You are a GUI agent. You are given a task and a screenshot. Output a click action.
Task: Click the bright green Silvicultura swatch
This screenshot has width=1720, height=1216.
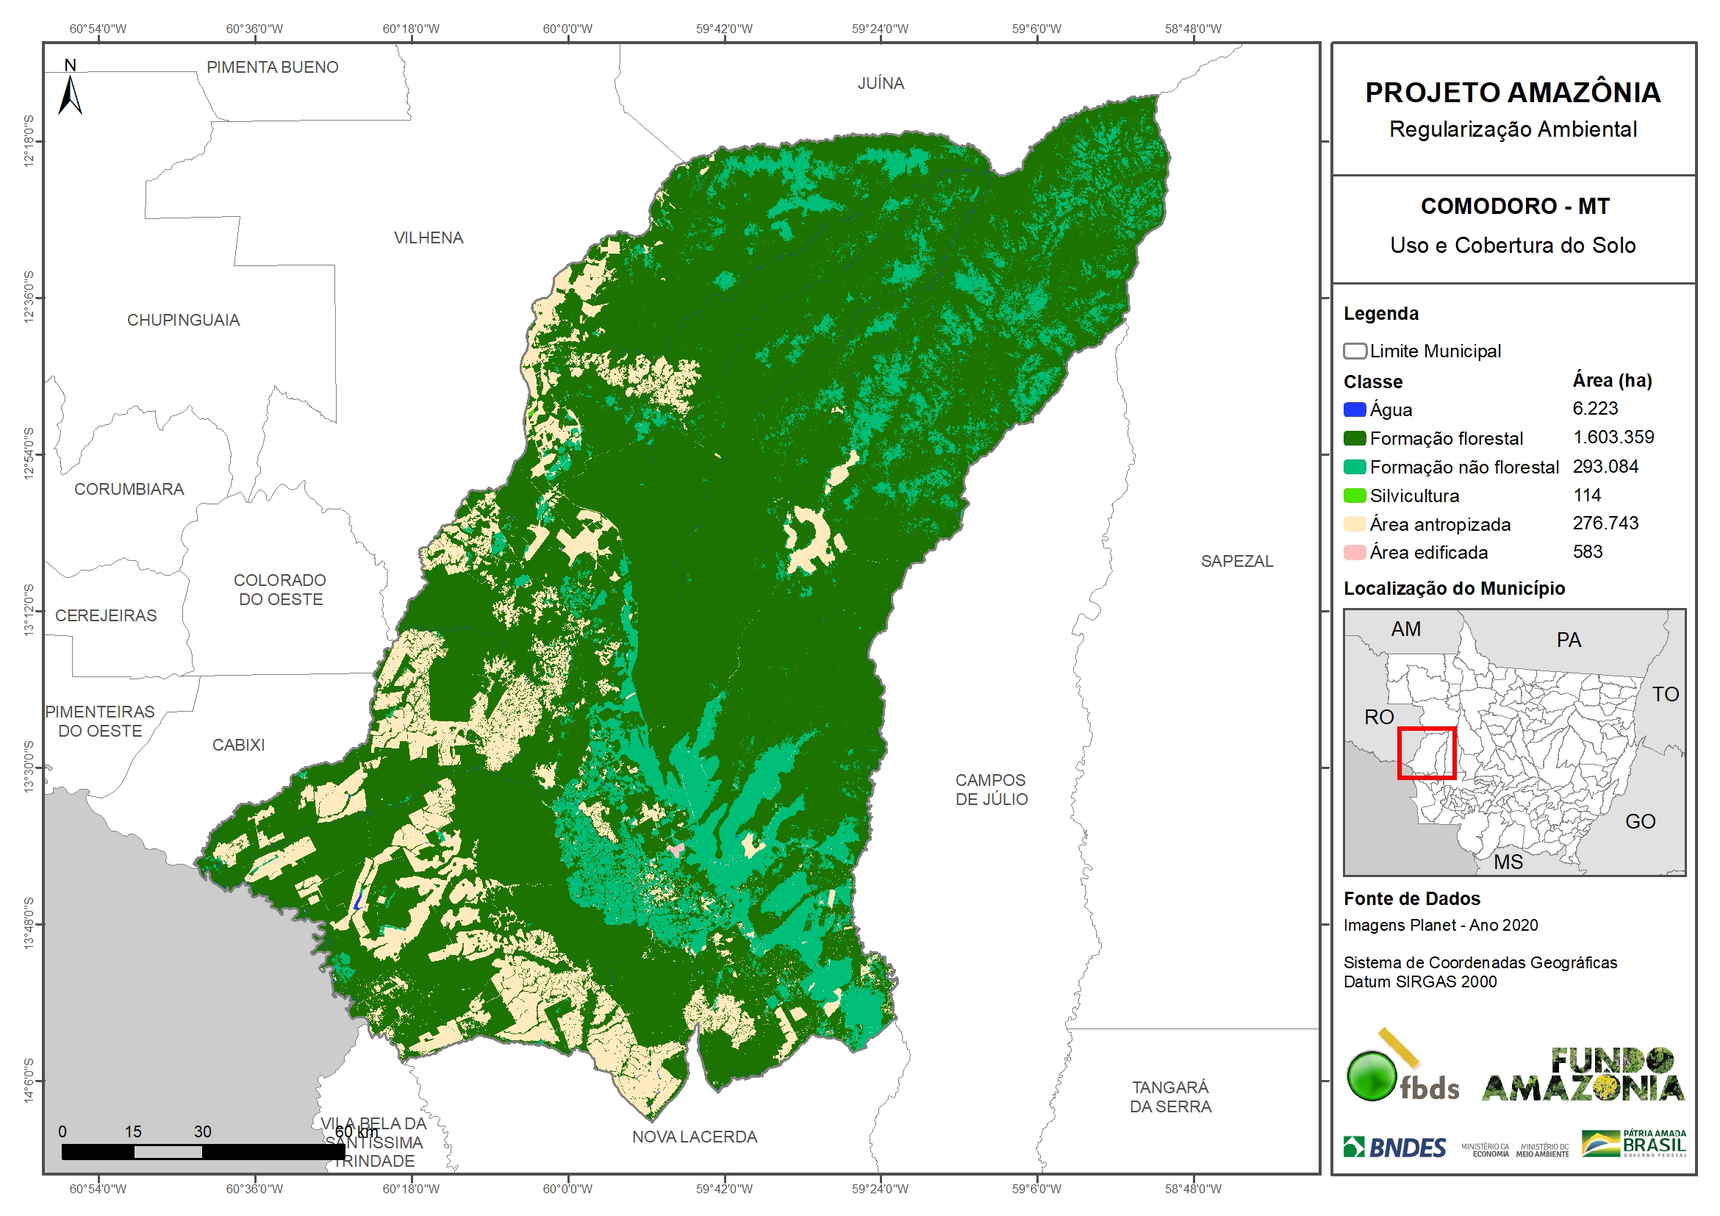pyautogui.click(x=1355, y=496)
